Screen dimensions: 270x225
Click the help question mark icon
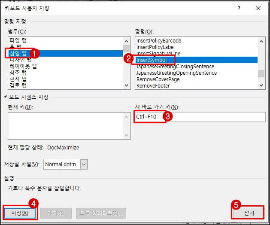click(x=239, y=8)
